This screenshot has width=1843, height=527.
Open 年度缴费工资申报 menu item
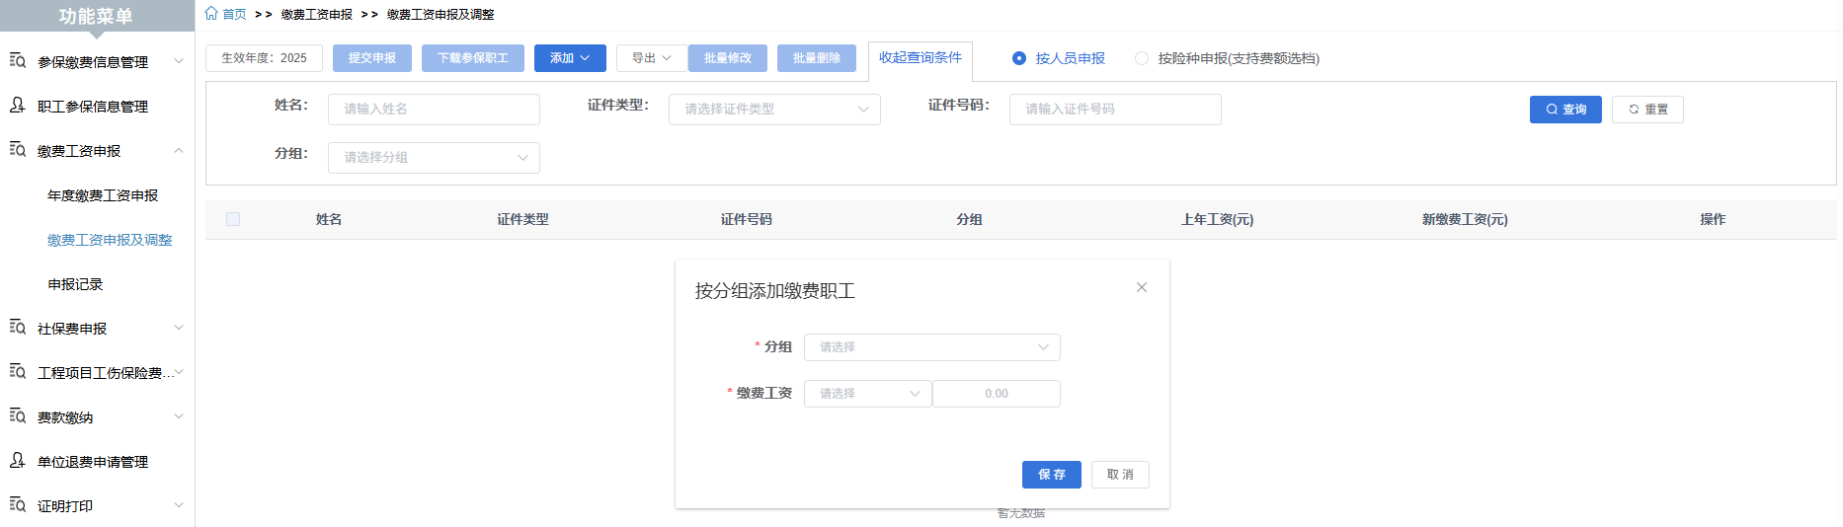click(x=103, y=195)
